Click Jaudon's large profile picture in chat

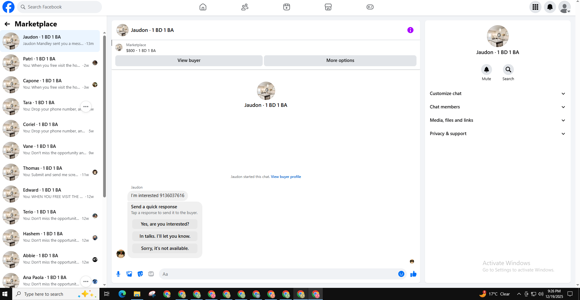[266, 91]
